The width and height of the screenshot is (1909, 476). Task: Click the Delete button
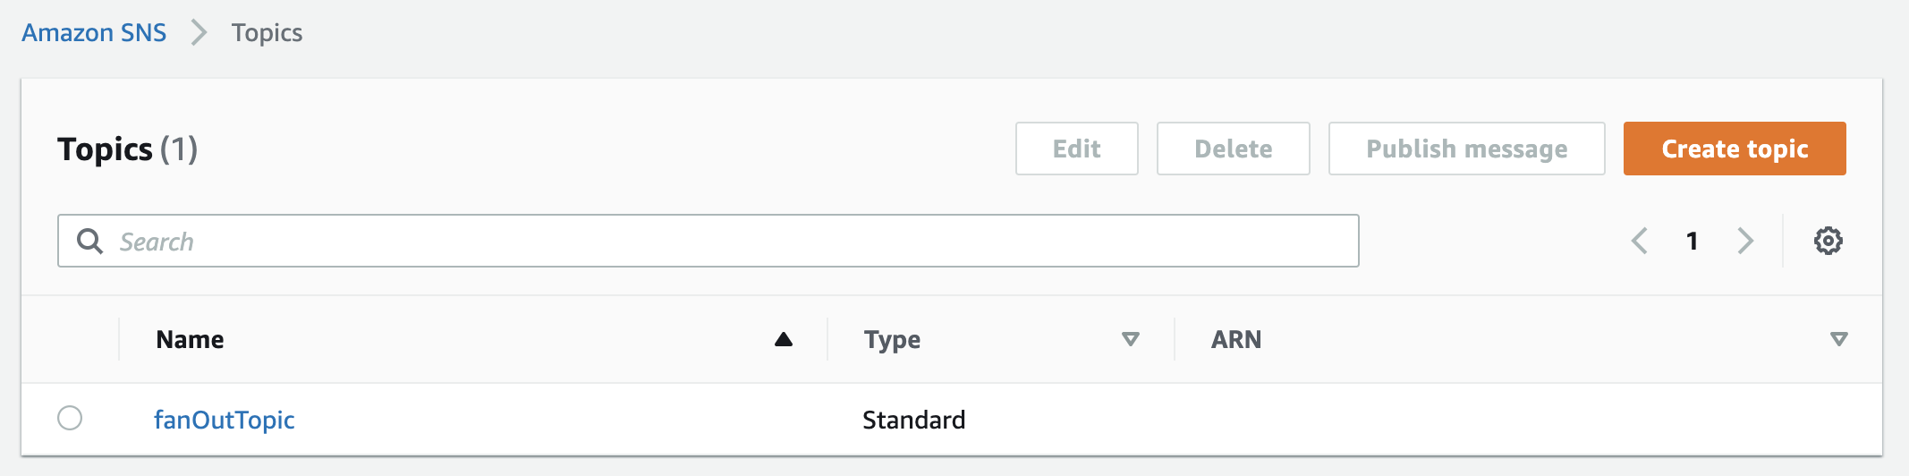click(x=1234, y=149)
